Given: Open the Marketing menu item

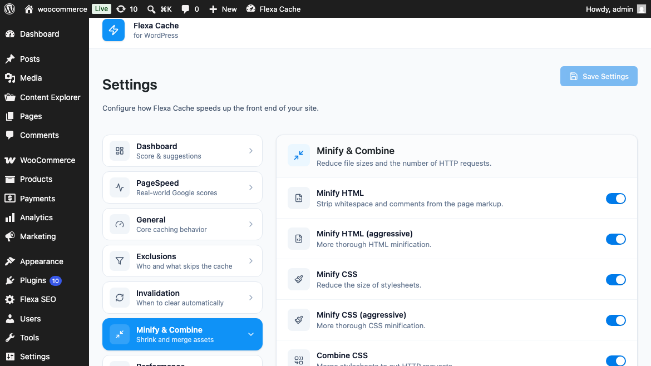Looking at the screenshot, I should (45, 236).
